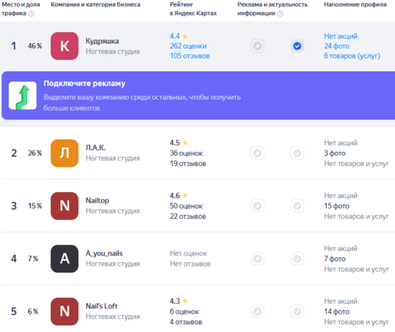This screenshot has height=332, width=395.
Task: Select the company name A_you_nails
Action: point(104,254)
